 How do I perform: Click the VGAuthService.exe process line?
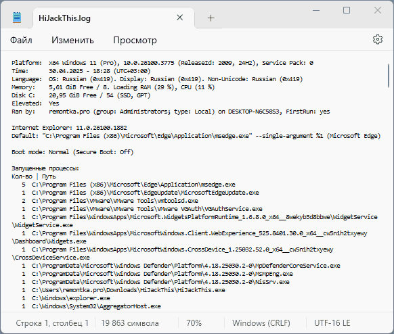pos(142,209)
